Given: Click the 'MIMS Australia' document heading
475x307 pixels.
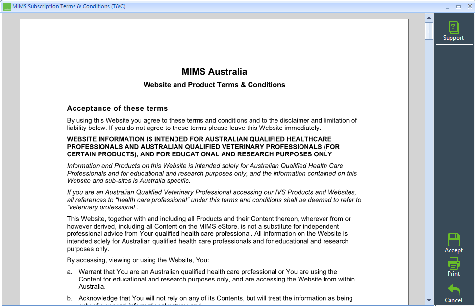Looking at the screenshot, I should pos(214,72).
